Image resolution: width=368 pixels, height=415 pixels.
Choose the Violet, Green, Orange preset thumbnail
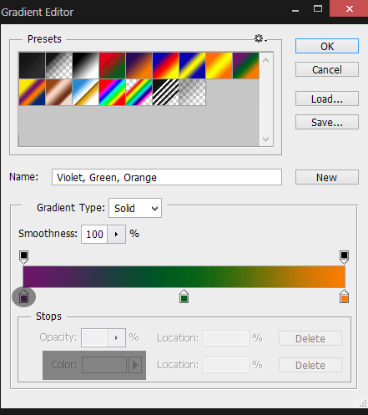[245, 65]
